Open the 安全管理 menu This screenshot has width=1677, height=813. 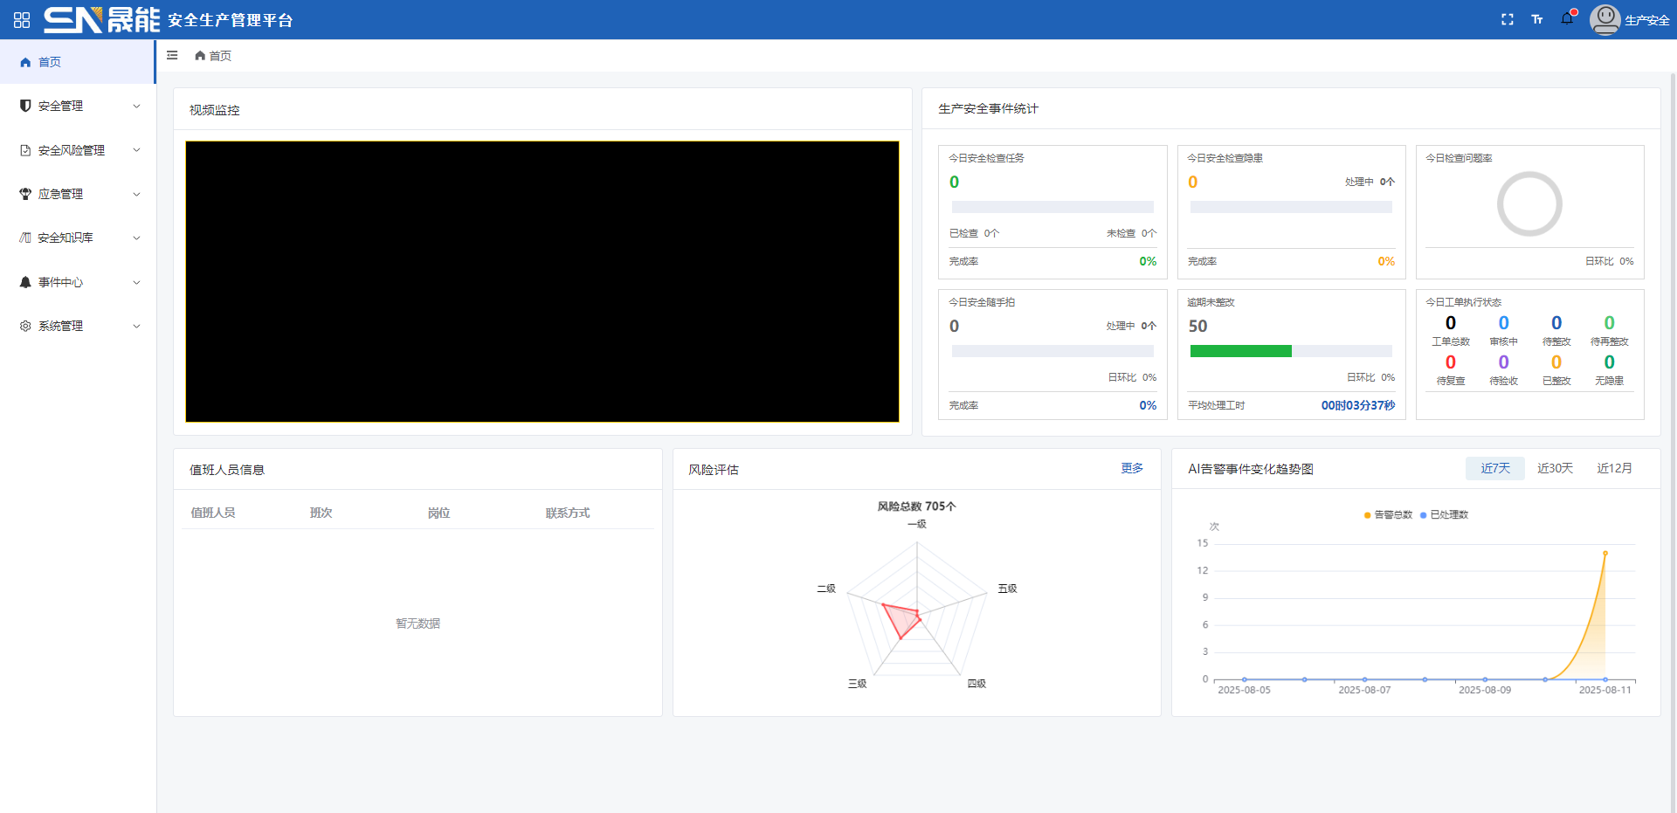[x=78, y=106]
